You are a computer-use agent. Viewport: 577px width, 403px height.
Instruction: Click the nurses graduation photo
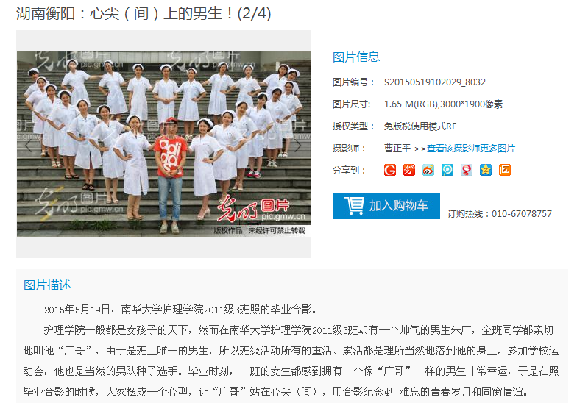point(163,143)
